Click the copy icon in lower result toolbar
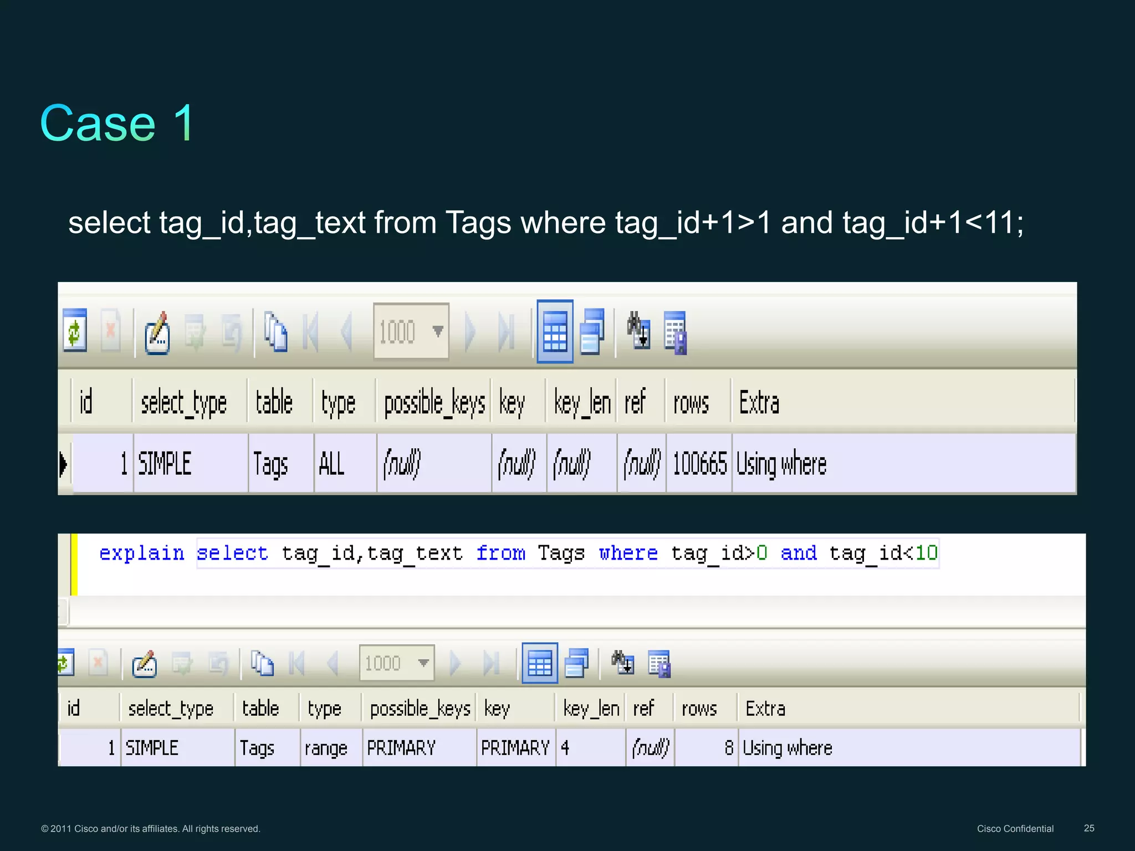The width and height of the screenshot is (1135, 851). click(x=262, y=663)
